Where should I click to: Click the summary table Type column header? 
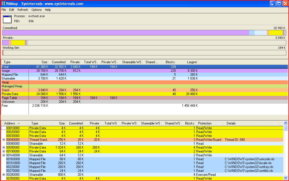[15, 62]
